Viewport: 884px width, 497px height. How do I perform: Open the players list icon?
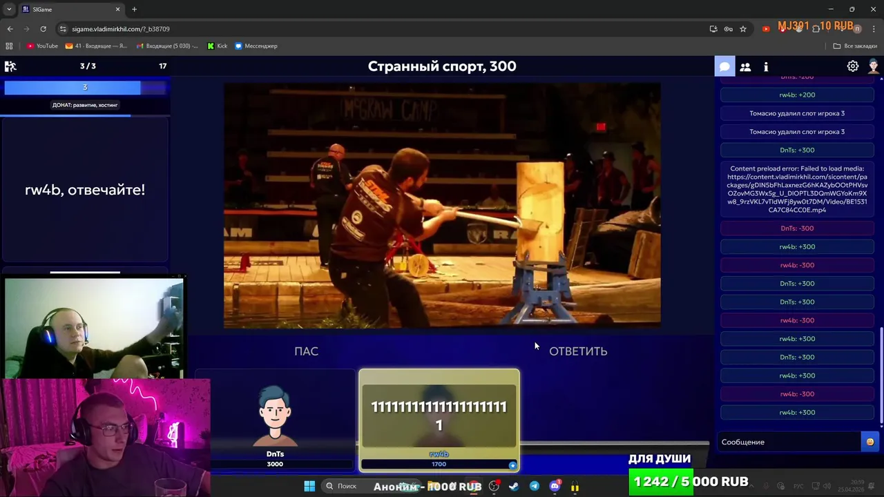[x=745, y=66]
